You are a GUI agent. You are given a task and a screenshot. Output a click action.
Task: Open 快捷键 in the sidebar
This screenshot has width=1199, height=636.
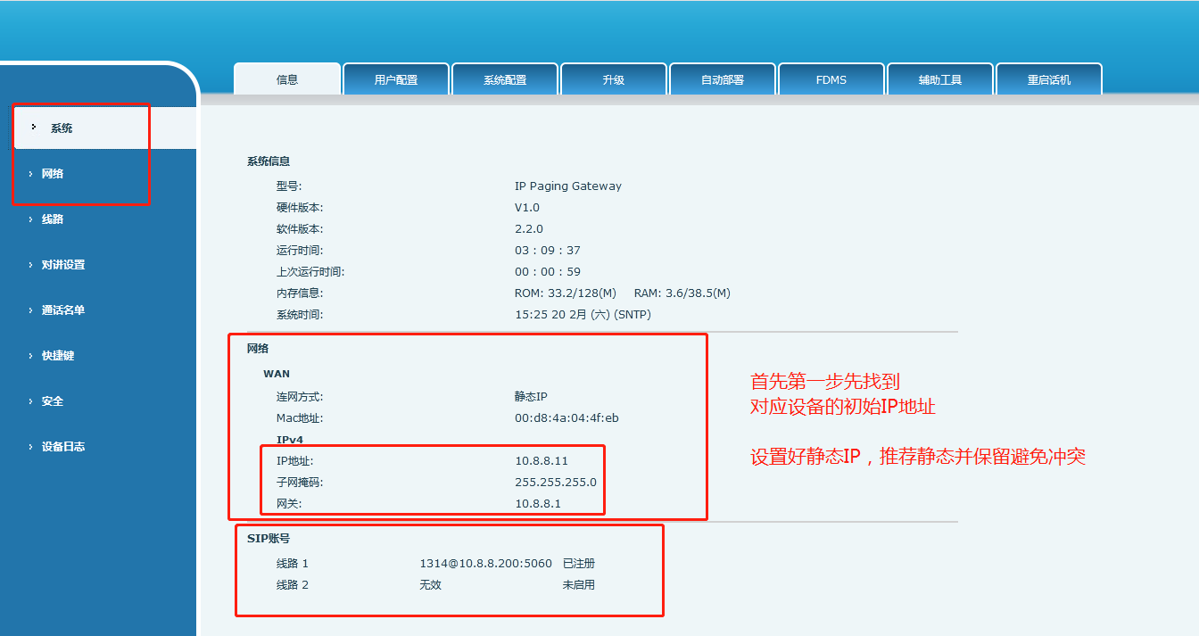[58, 356]
